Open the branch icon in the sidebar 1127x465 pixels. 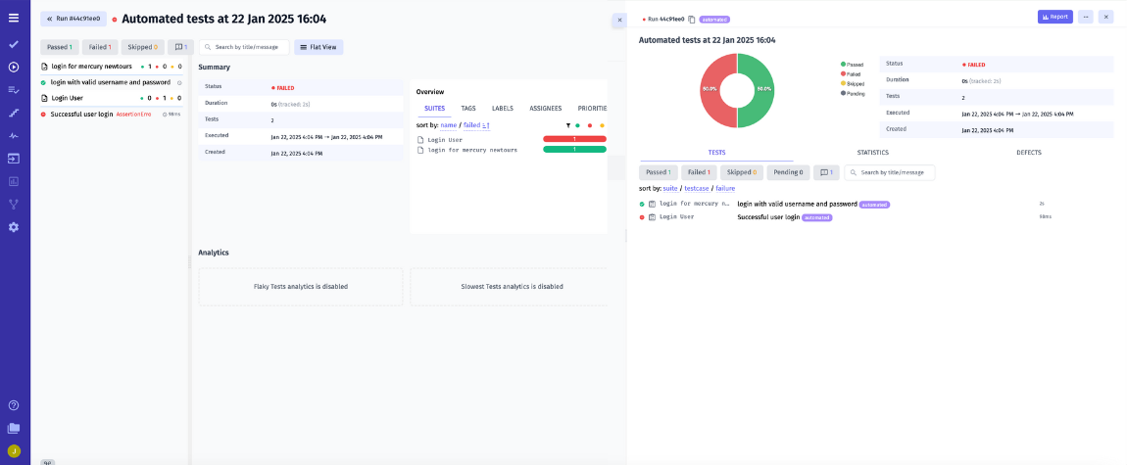[x=14, y=205]
